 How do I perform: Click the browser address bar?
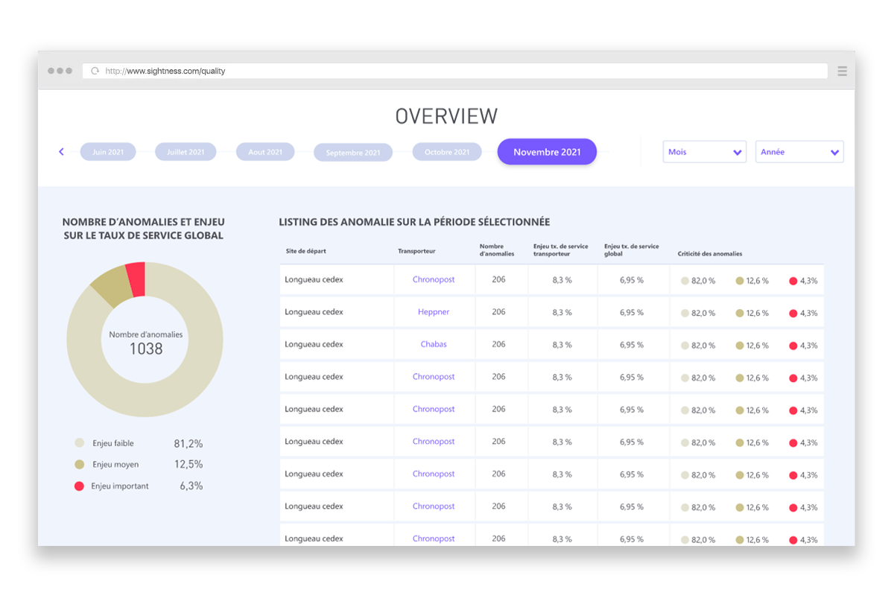(x=462, y=71)
